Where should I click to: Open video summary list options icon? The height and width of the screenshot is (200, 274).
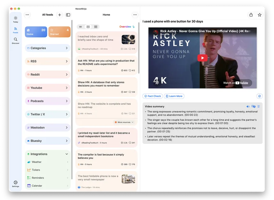tap(259, 107)
